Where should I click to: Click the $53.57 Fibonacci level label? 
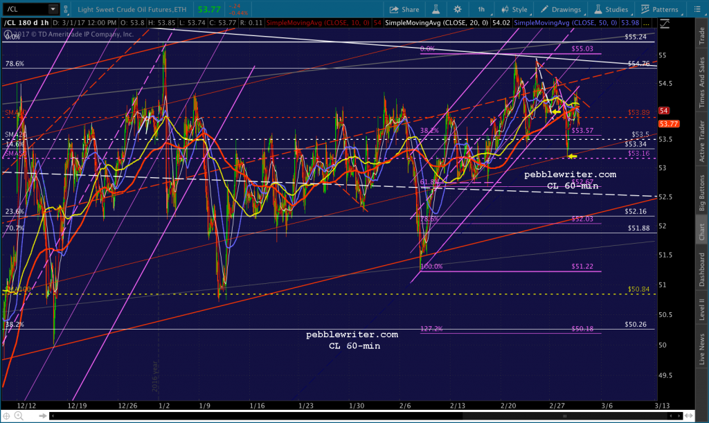[x=582, y=131]
